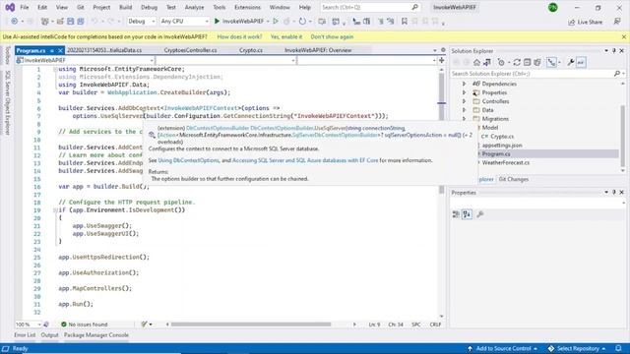Image resolution: width=630 pixels, height=354 pixels.
Task: Click the code cleanup brush icon
Action: 145,324
